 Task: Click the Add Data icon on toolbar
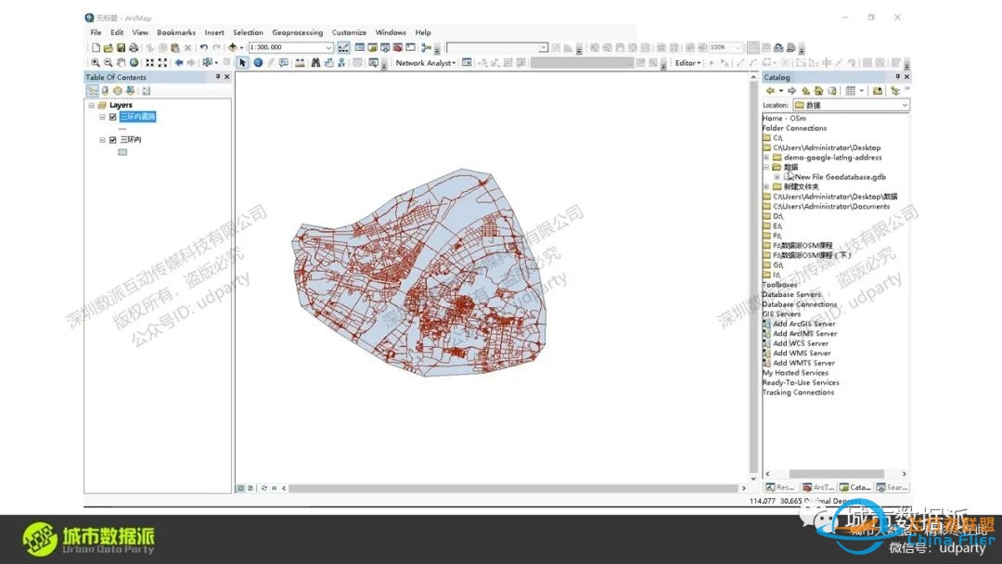coord(232,47)
